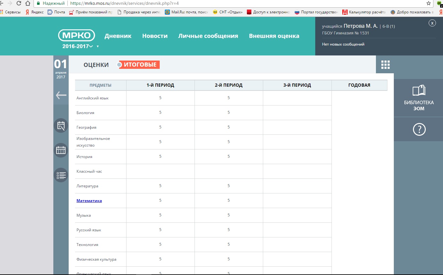Image resolution: width=443 pixels, height=275 pixels.
Task: Reload the page with the browser refresh icon
Action: click(x=19, y=4)
